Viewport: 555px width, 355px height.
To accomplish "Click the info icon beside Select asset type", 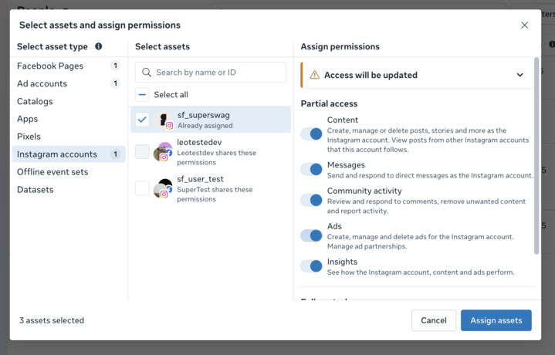I will pyautogui.click(x=98, y=46).
